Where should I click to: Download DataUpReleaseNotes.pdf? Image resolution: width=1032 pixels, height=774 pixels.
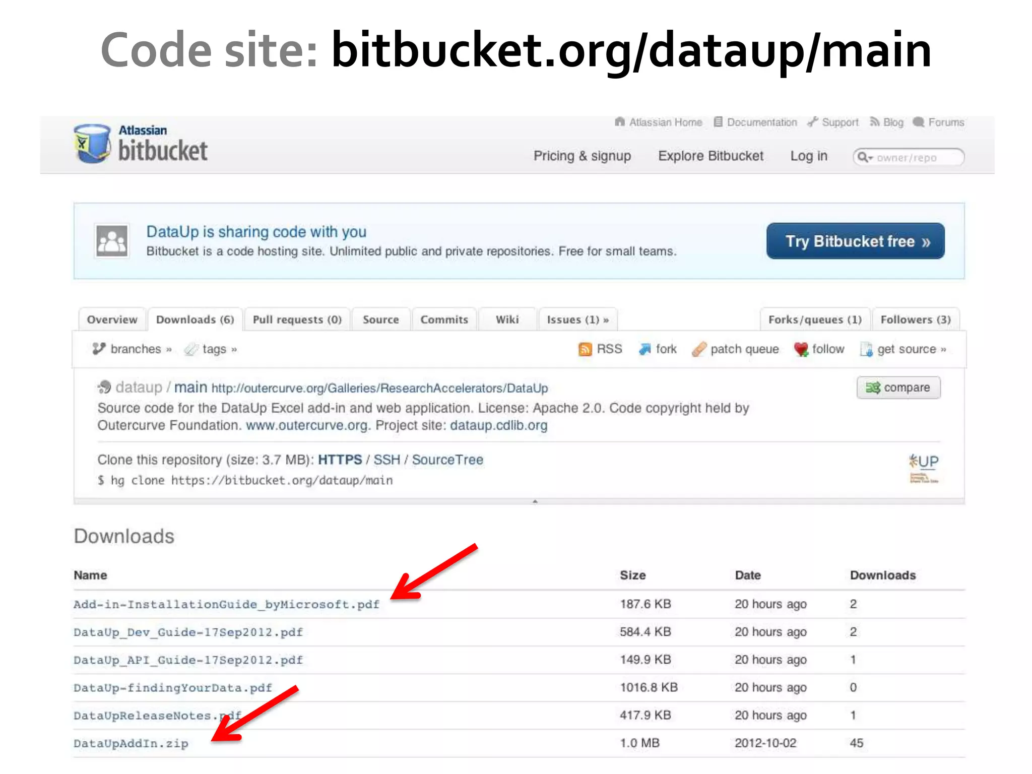click(x=157, y=716)
